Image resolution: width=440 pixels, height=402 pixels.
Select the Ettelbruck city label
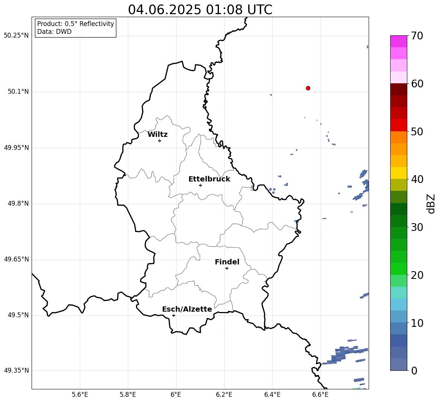coord(209,179)
